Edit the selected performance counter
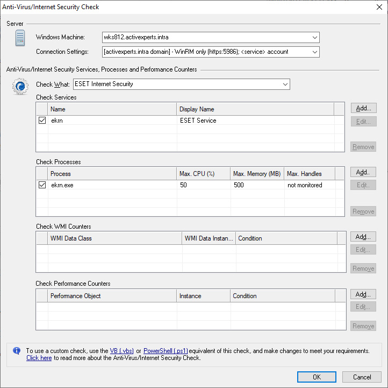Screen dimensions: 388x388 click(x=363, y=307)
